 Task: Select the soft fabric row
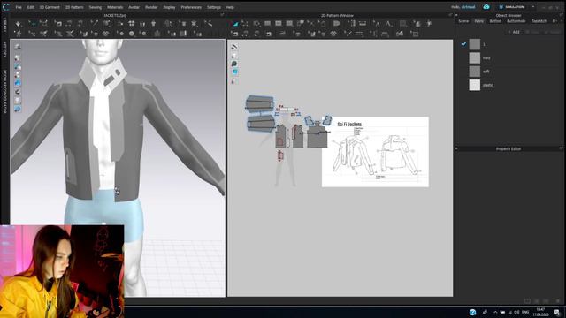pos(509,72)
